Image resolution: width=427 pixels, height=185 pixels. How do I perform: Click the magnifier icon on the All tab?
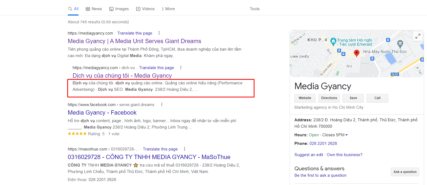(x=70, y=9)
